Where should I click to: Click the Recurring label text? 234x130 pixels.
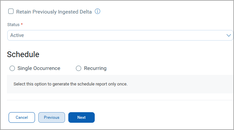(x=95, y=68)
